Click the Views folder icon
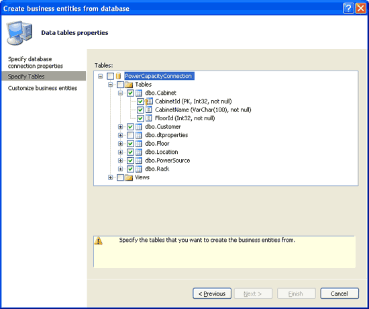Image resolution: width=369 pixels, height=309 pixels. 129,177
